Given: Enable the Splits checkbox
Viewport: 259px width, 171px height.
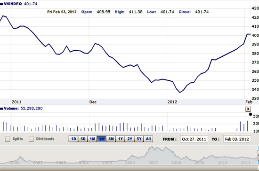Looking at the screenshot, I should (8, 139).
